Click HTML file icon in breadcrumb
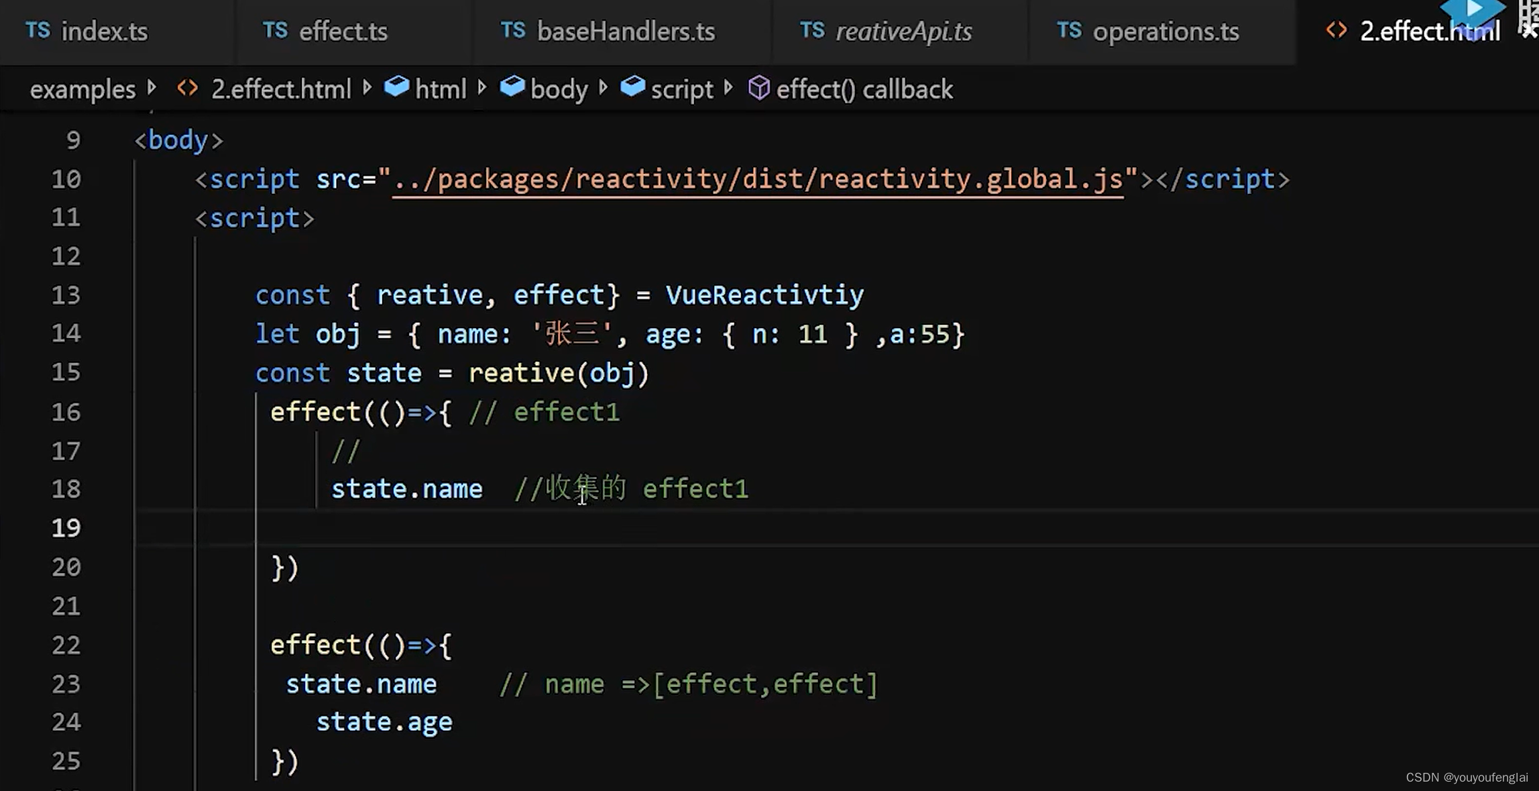 (188, 89)
